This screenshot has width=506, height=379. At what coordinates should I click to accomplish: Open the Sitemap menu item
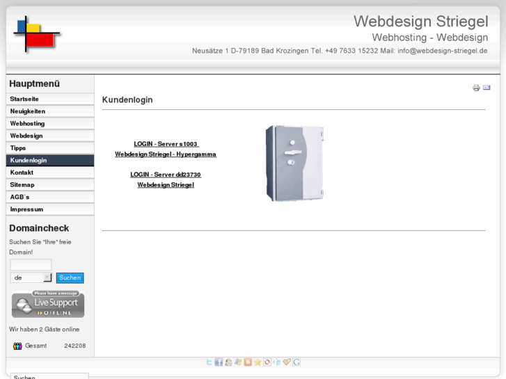[50, 185]
